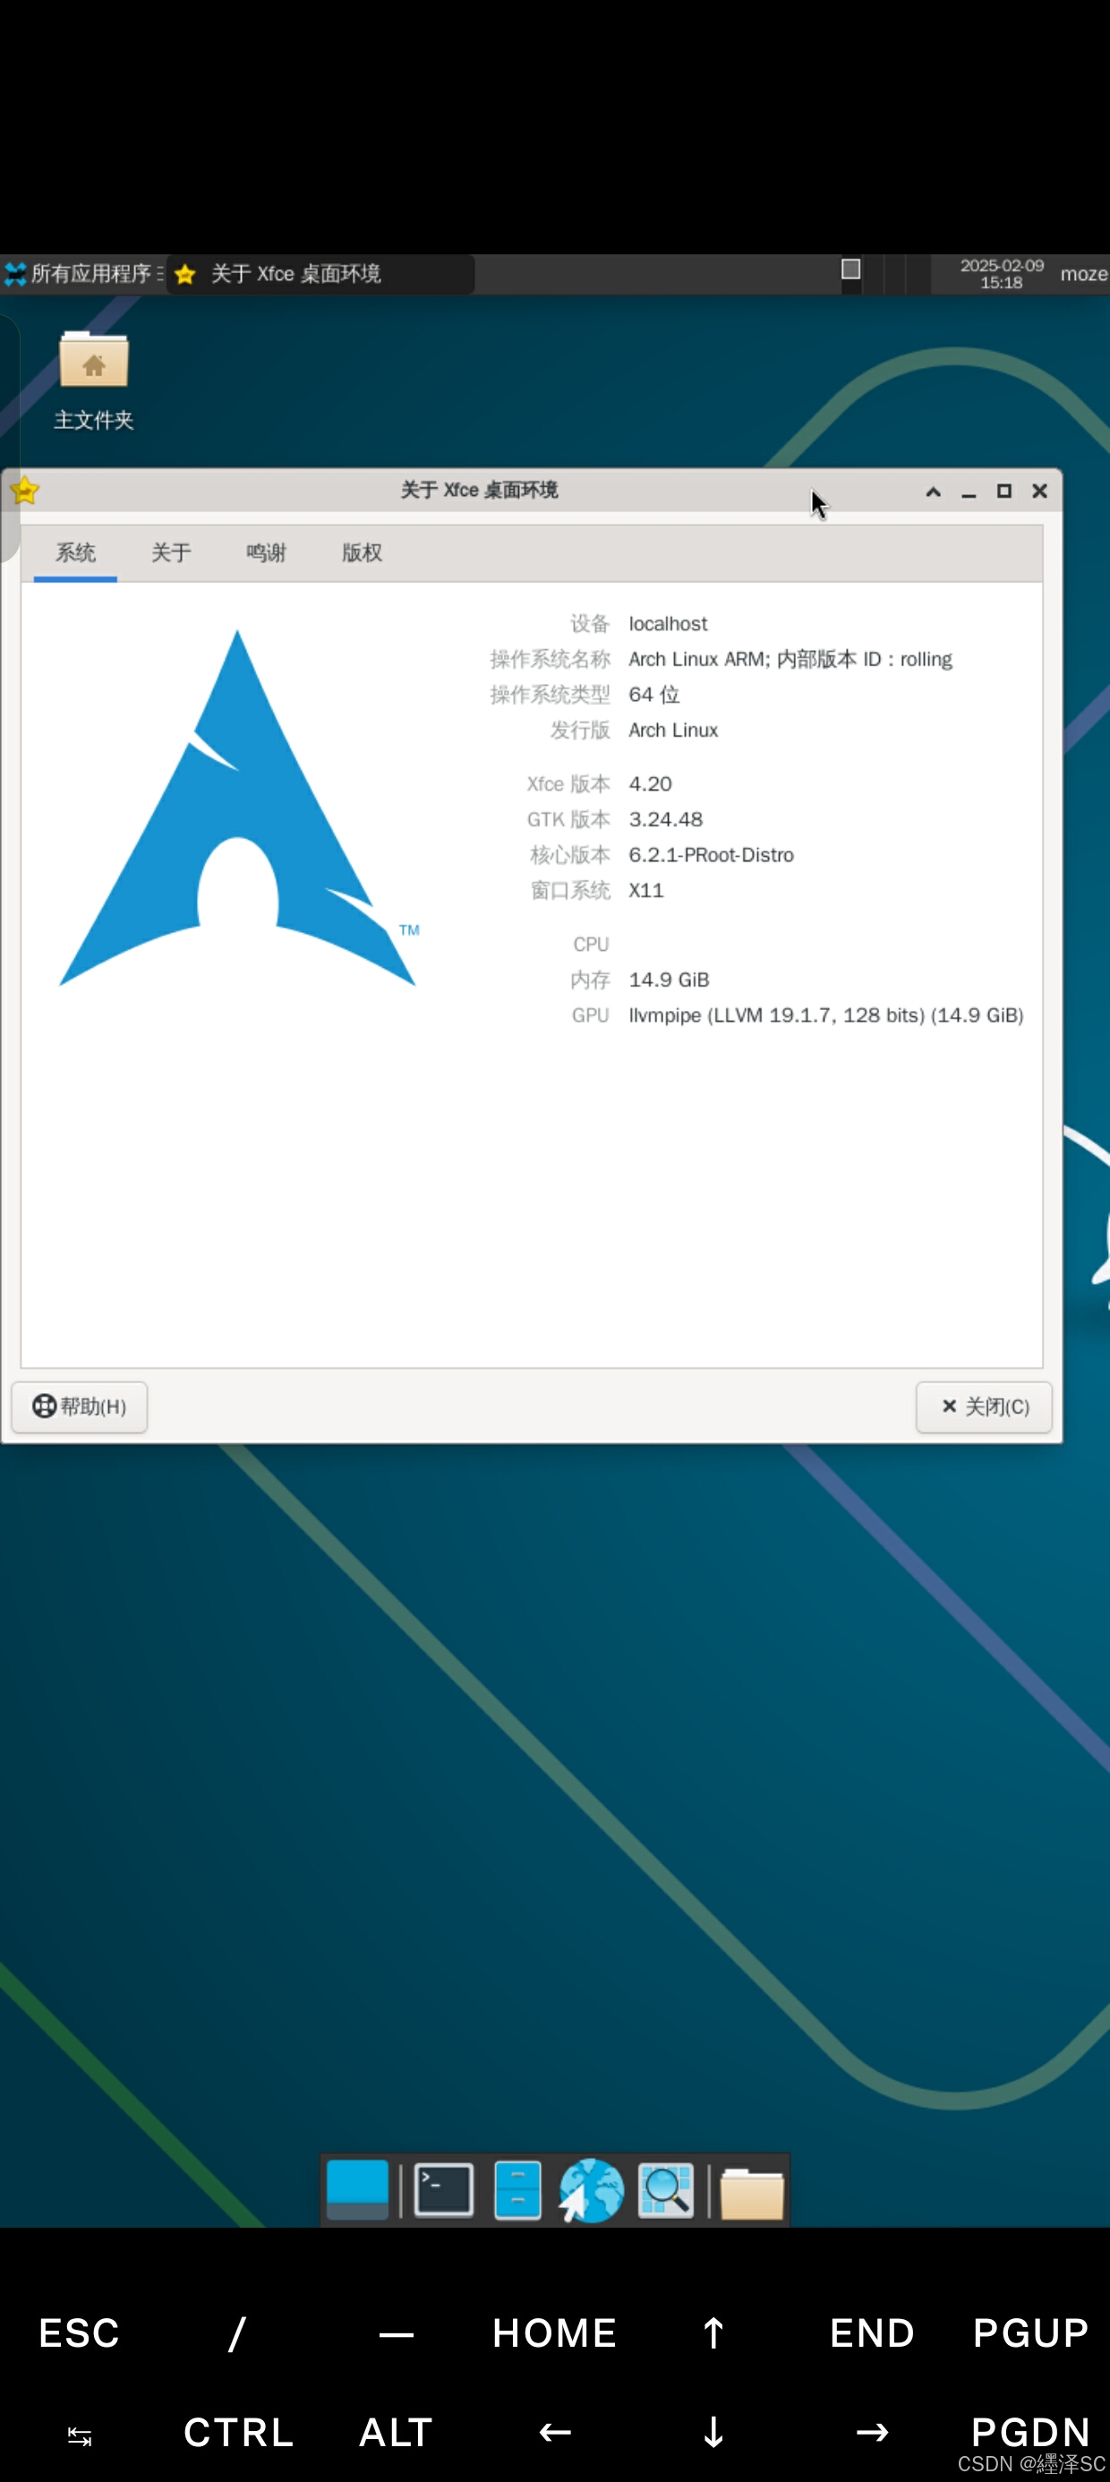Open the 所有应用程序 applications menu
Screen dimensions: 1110x2482
[x=83, y=274]
